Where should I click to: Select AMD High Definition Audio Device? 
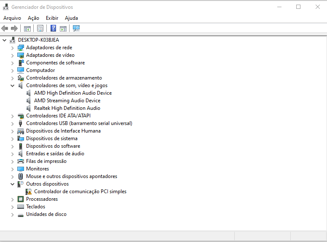coord(73,93)
